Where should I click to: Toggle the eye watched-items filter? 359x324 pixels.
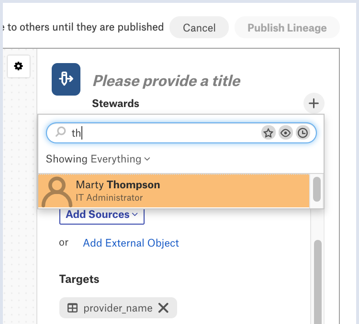[x=285, y=133]
